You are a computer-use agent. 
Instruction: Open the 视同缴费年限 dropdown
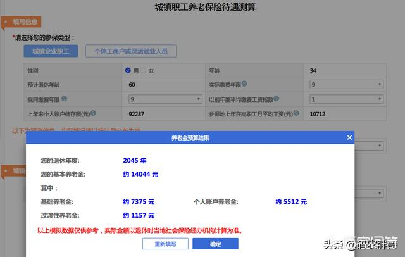(165, 99)
